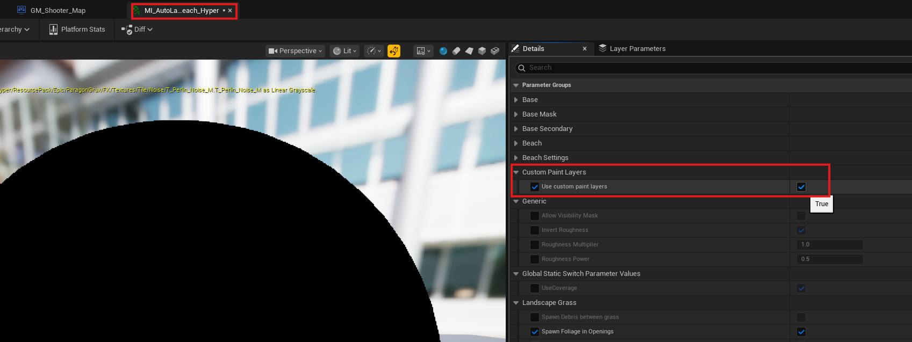Image resolution: width=912 pixels, height=342 pixels.
Task: Collapse the Landscape Grass group
Action: point(516,303)
